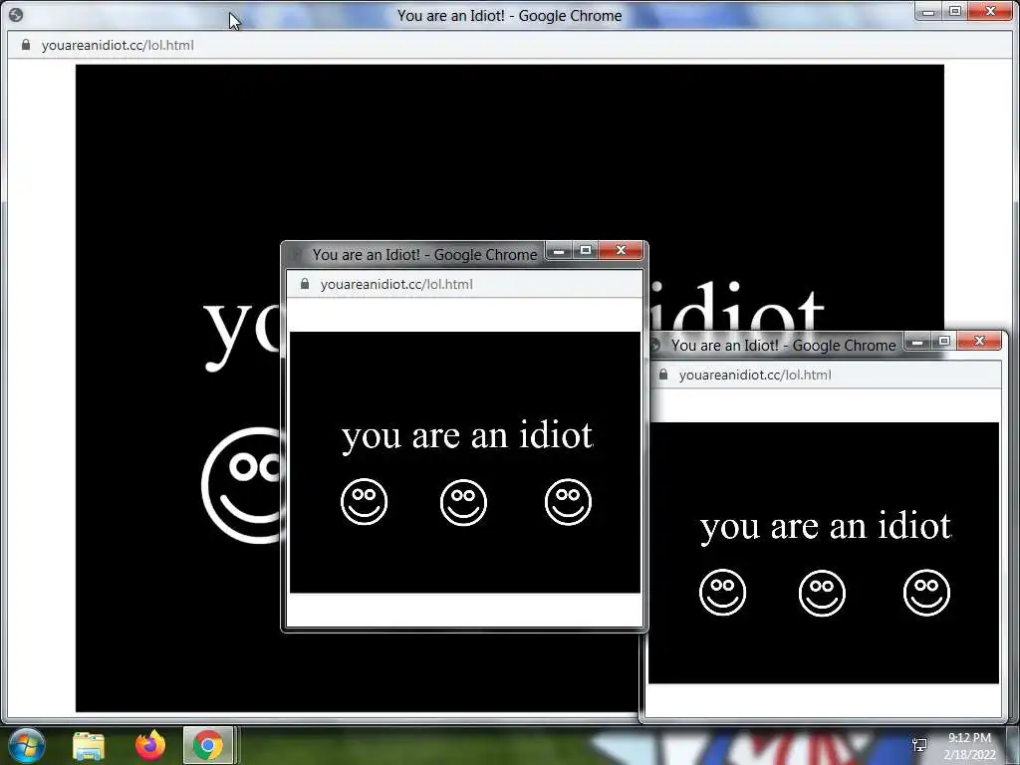This screenshot has width=1020, height=765.
Task: Open the Windows Start menu orb
Action: 27,745
